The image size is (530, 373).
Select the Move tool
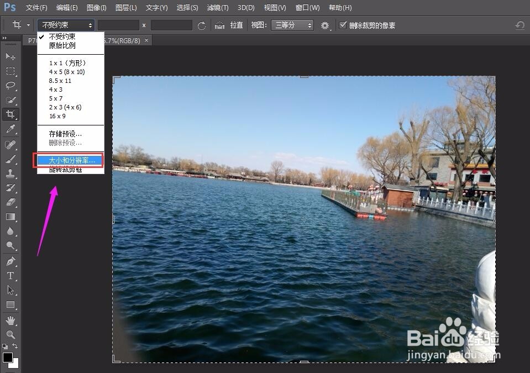[x=11, y=56]
